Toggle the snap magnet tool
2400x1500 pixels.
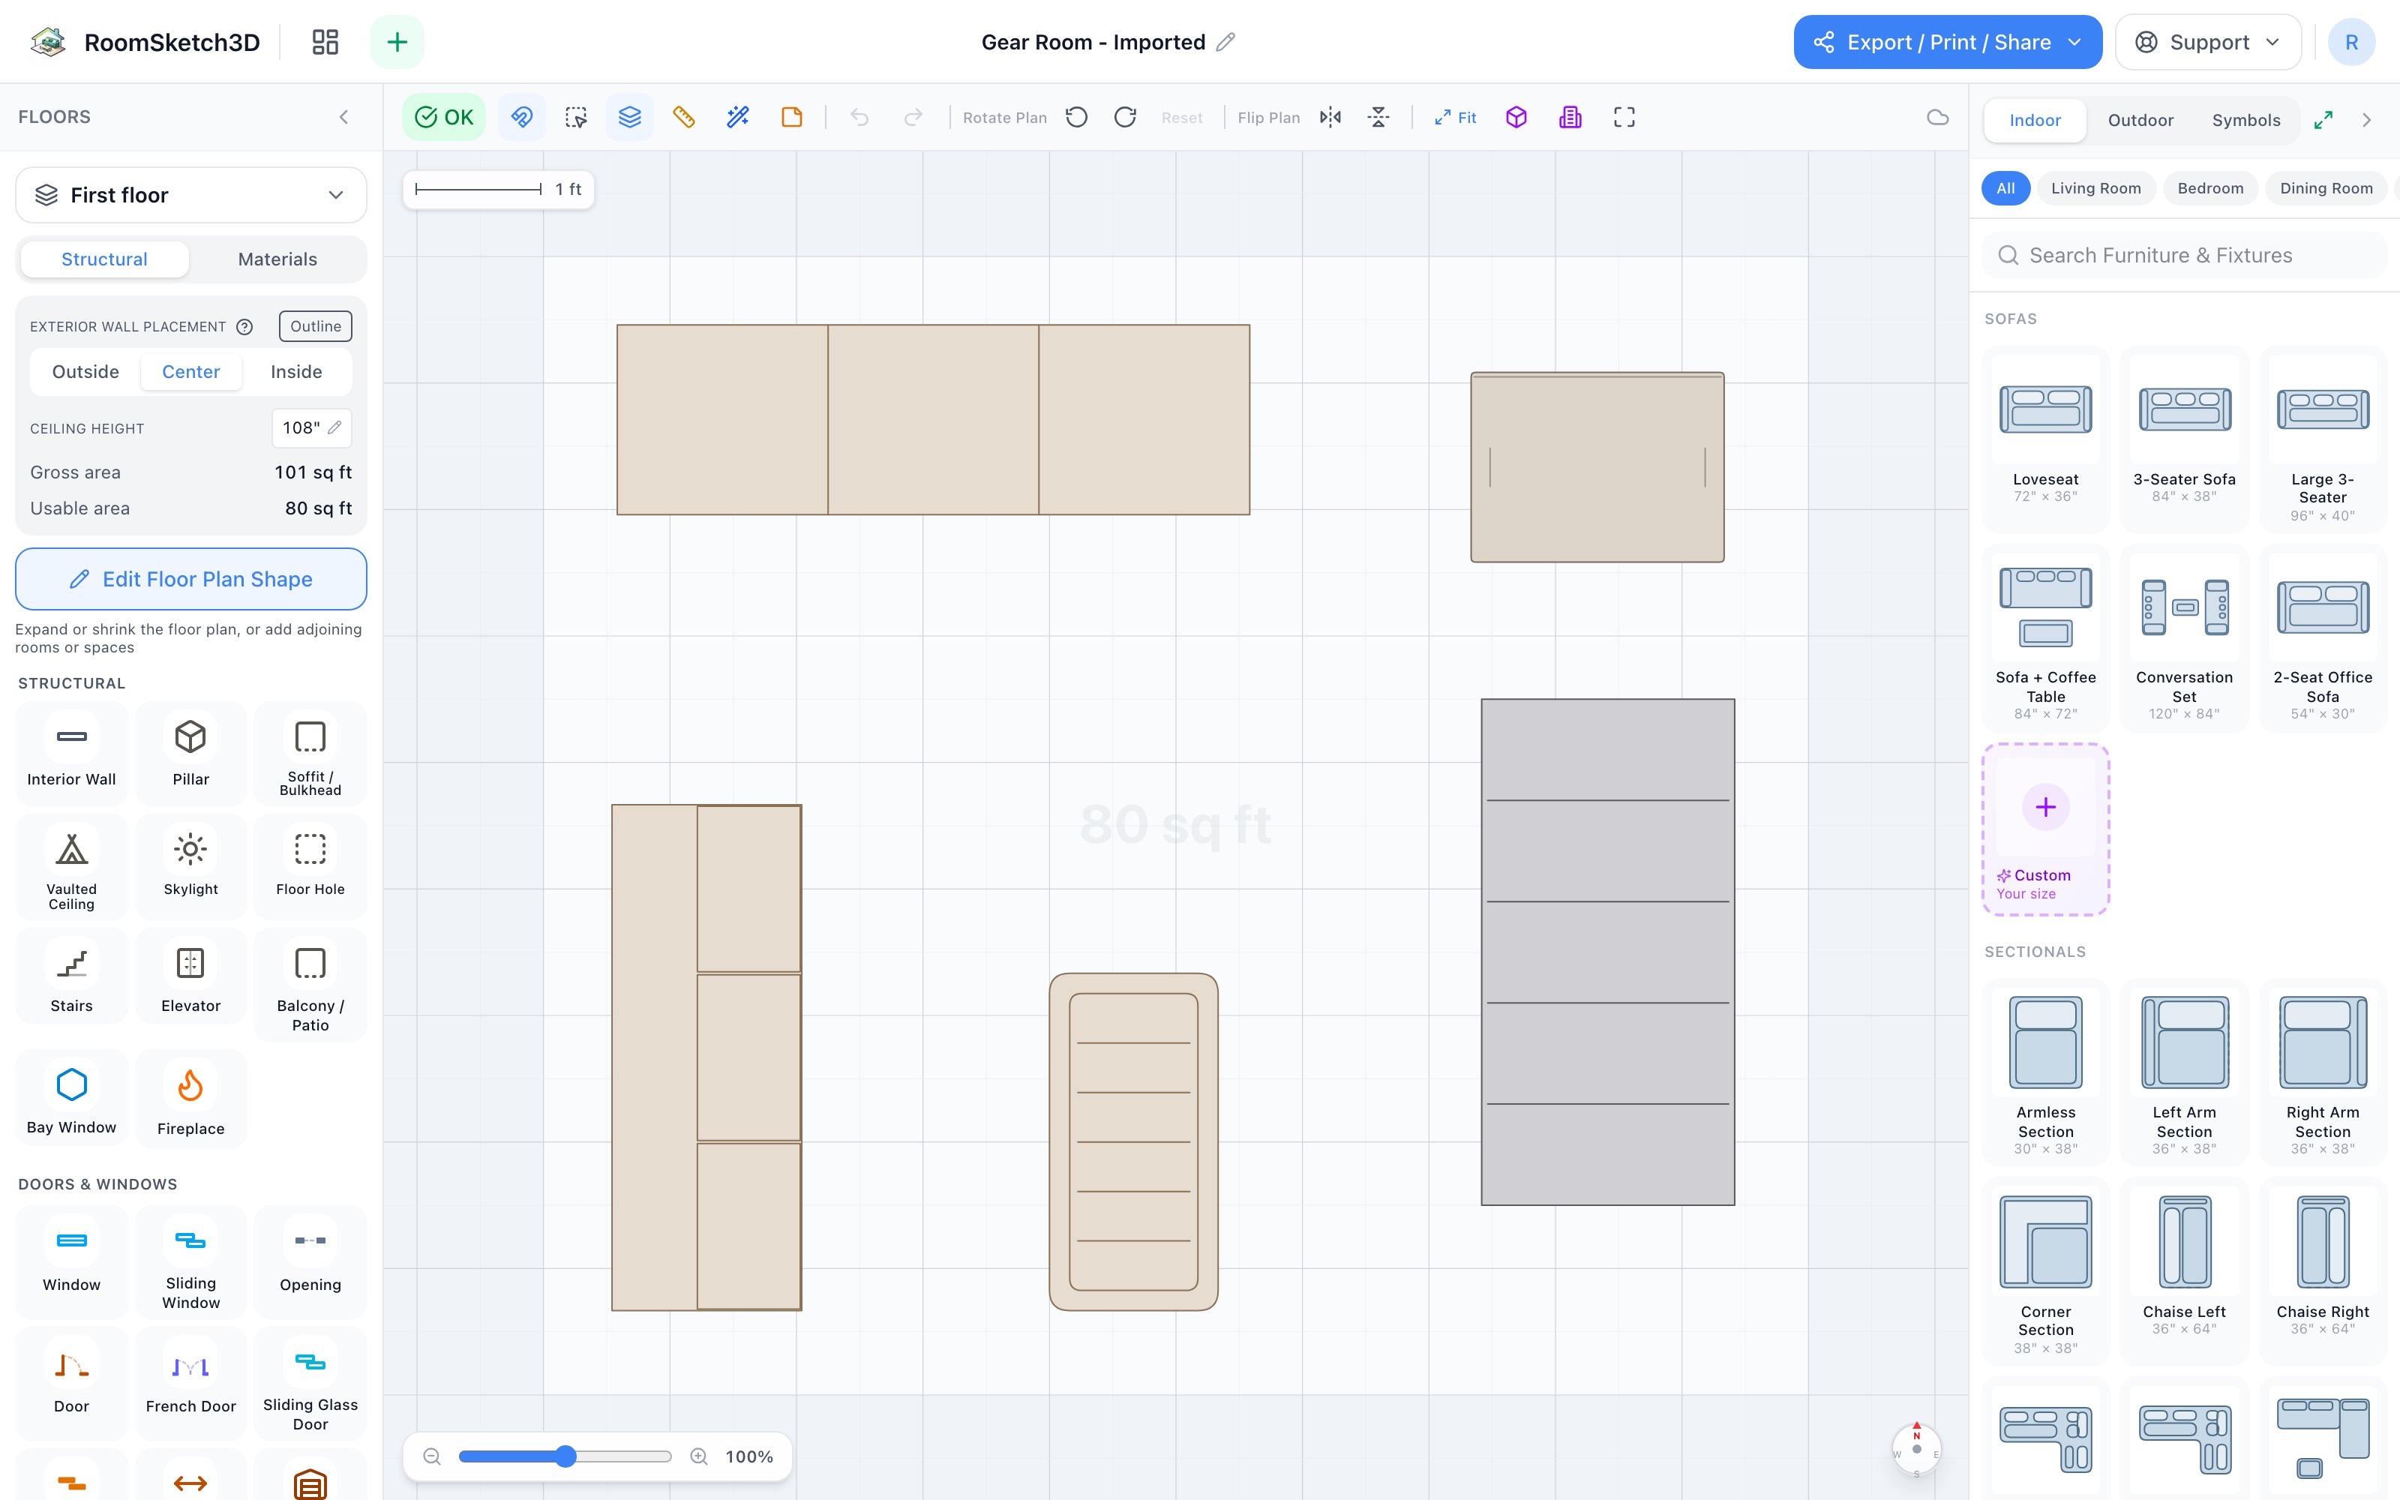click(x=522, y=117)
